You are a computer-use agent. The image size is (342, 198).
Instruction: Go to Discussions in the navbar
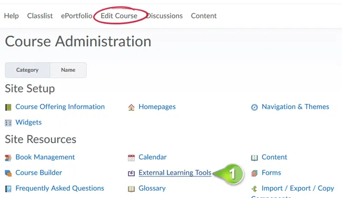point(165,16)
